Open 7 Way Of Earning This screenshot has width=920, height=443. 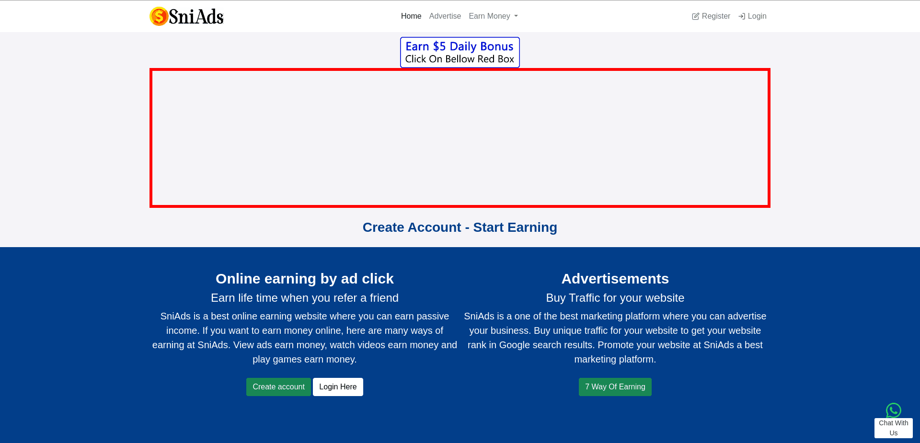click(x=615, y=386)
